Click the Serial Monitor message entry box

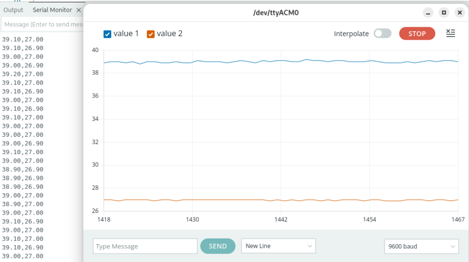coord(42,24)
